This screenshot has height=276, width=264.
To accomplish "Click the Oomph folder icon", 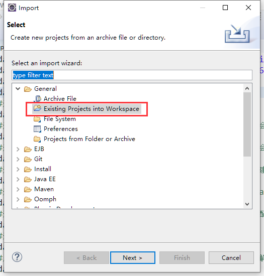I will [28, 199].
